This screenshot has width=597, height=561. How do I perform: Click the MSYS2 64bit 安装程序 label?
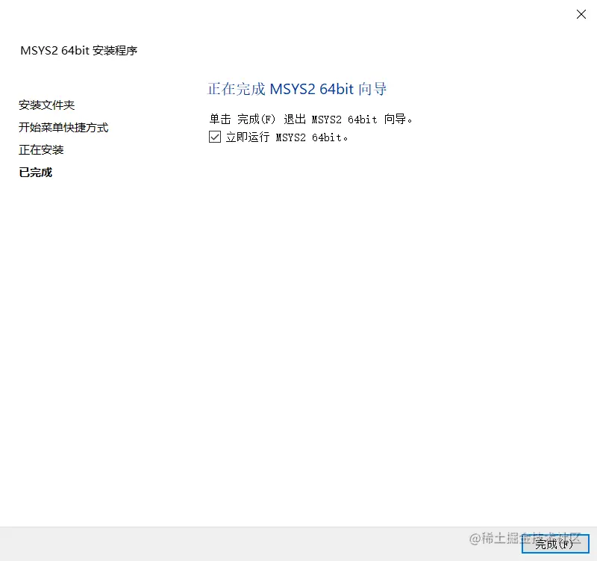point(79,50)
